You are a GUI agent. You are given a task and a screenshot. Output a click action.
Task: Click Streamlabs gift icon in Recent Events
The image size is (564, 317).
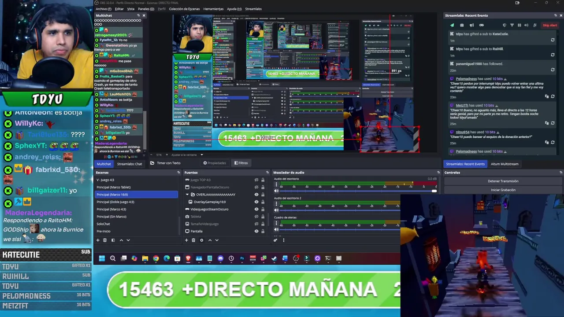tap(462, 25)
